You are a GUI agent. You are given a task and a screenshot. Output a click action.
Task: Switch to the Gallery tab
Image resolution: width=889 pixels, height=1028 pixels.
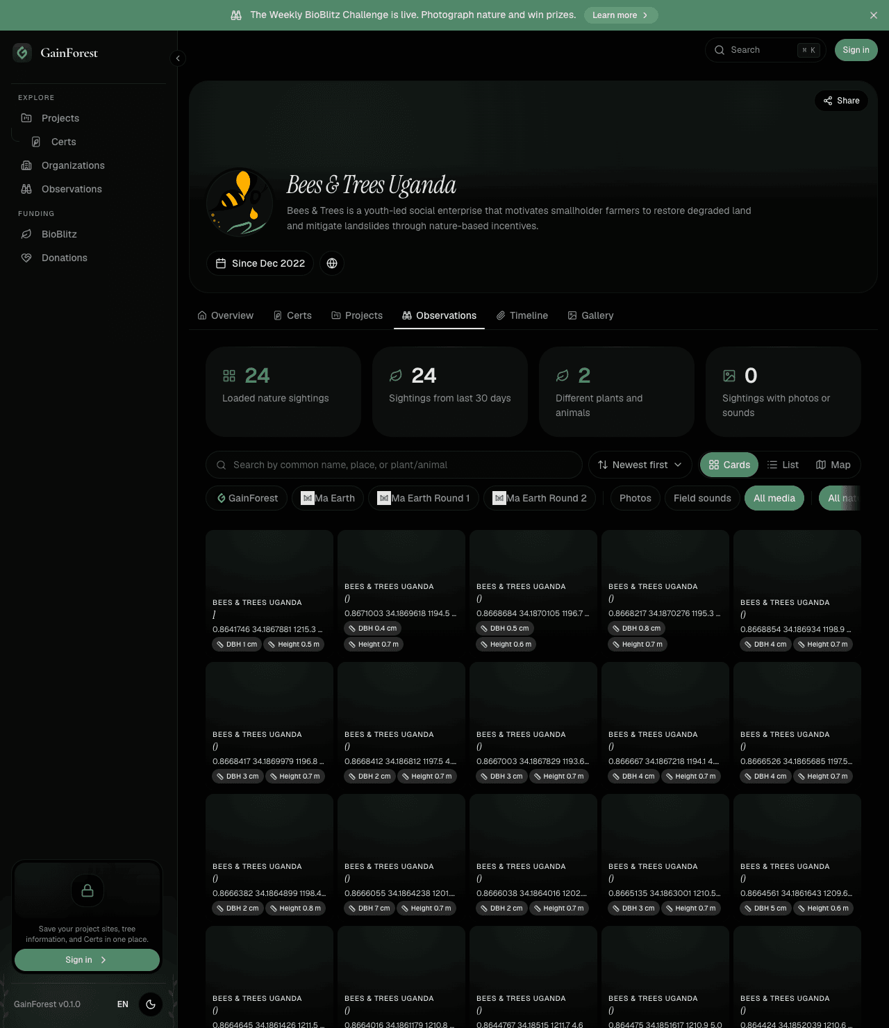point(591,315)
